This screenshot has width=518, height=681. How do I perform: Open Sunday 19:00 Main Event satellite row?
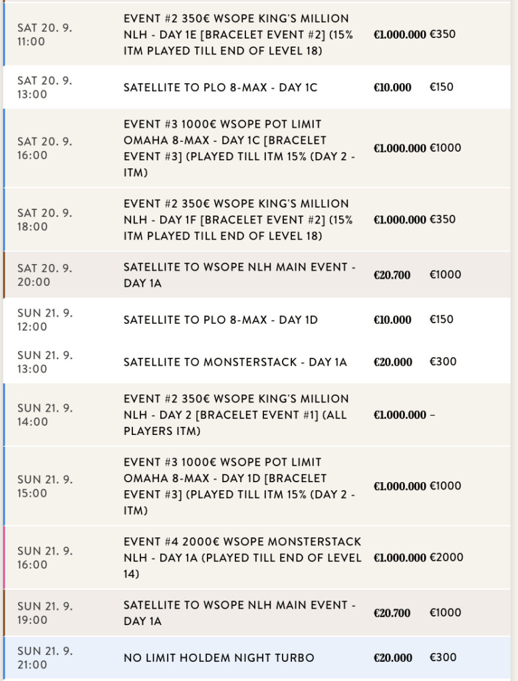pyautogui.click(x=239, y=613)
